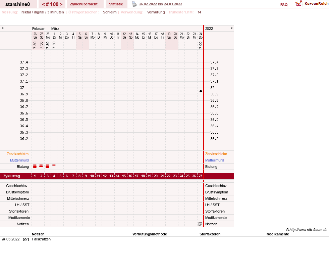
Task: Click the left expand arrow in the chart header
Action: pos(3,28)
